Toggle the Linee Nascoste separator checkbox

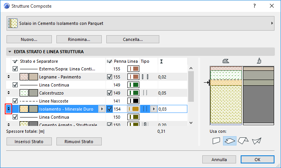[15, 101]
